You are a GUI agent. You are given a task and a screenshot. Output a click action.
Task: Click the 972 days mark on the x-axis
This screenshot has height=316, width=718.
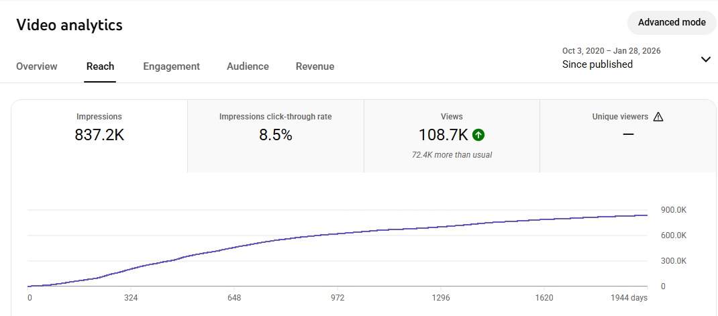click(x=337, y=297)
